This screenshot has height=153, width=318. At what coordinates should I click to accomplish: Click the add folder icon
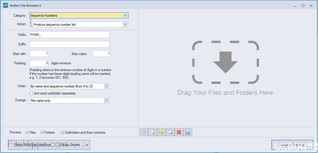pos(161,133)
